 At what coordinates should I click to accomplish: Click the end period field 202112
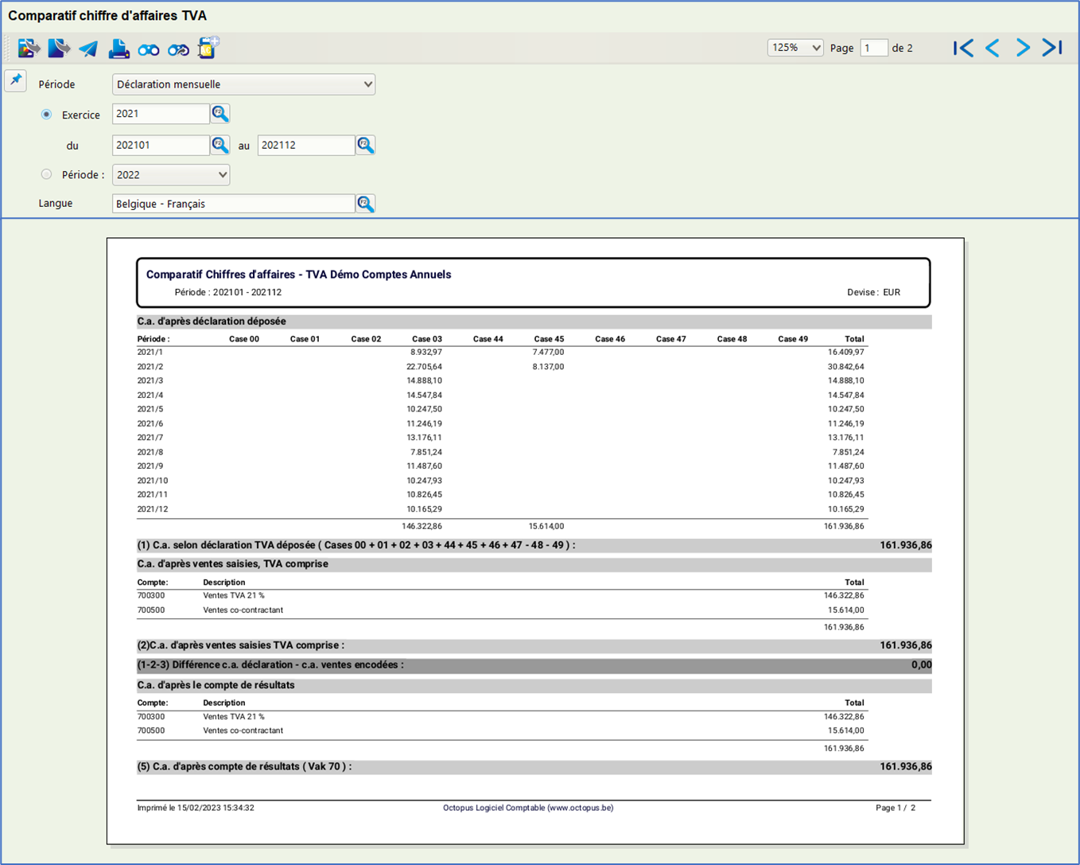coord(306,145)
